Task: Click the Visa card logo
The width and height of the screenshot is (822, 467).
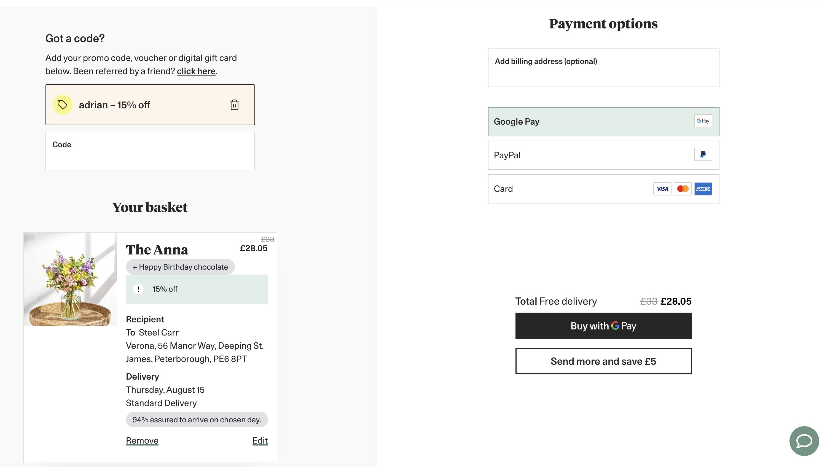Action: 662,189
